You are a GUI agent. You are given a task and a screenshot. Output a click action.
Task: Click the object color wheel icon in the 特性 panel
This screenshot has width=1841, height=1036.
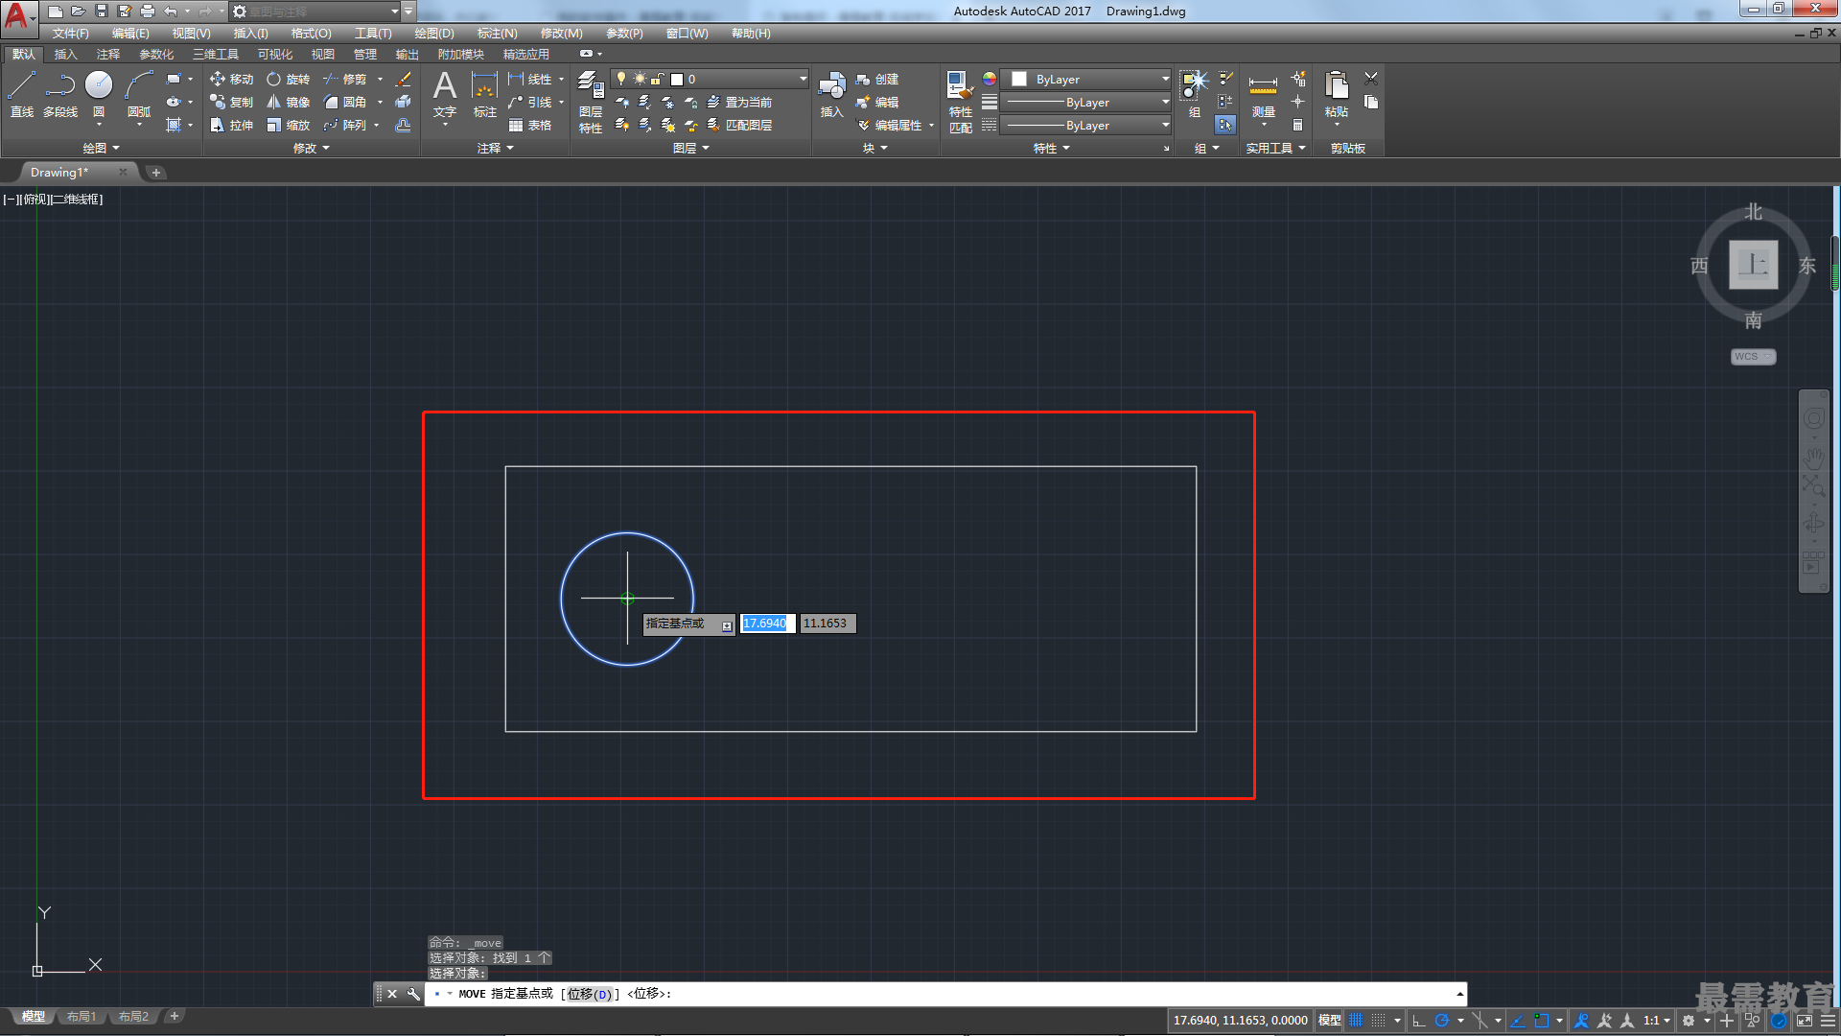pyautogui.click(x=990, y=79)
